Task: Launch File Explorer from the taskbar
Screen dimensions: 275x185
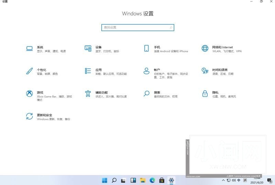Action: click(x=143, y=180)
